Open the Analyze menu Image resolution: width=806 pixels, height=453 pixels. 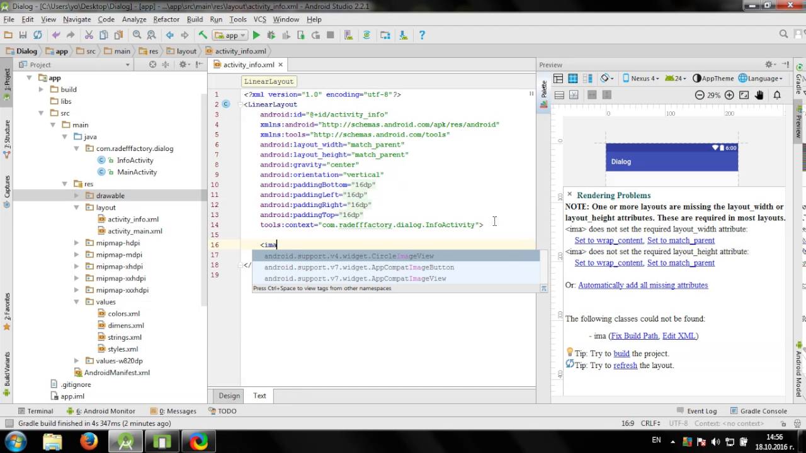click(134, 20)
